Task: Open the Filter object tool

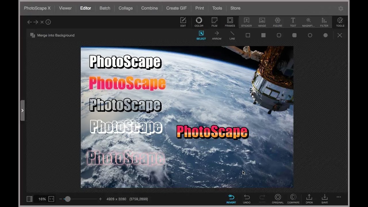Action: [324, 22]
